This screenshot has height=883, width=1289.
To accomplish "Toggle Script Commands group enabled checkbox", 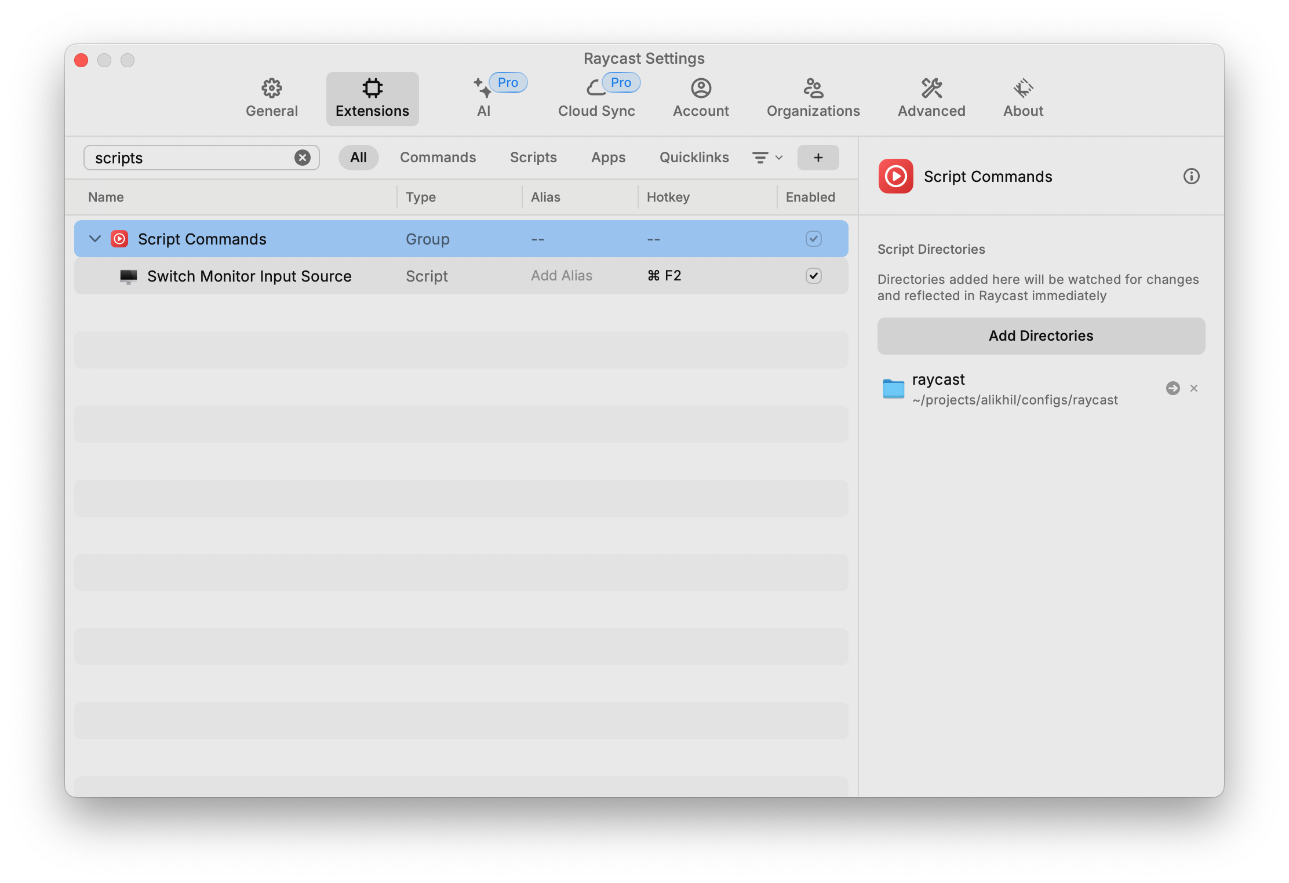I will coord(813,239).
